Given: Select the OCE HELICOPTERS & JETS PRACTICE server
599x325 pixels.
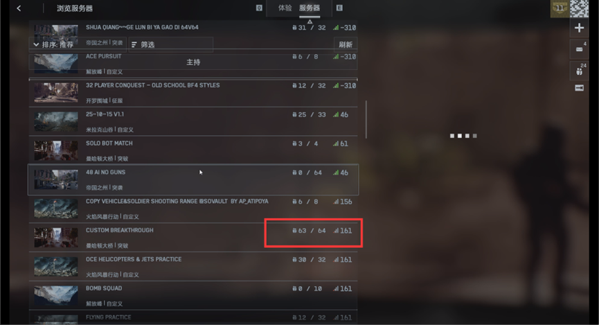Looking at the screenshot, I should pos(193,267).
